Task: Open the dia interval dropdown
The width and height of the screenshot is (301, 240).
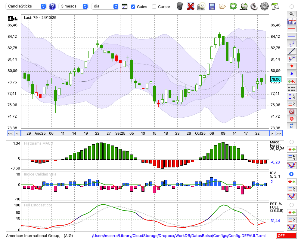Action: point(105,6)
